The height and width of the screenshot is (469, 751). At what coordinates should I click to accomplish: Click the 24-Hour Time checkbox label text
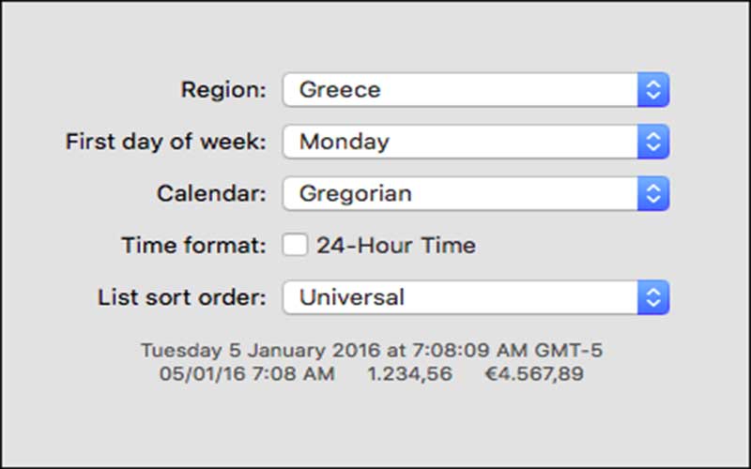[395, 246]
